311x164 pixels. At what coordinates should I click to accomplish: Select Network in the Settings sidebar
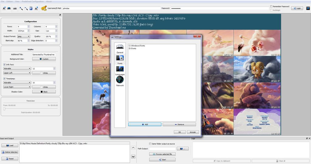[x=120, y=82]
